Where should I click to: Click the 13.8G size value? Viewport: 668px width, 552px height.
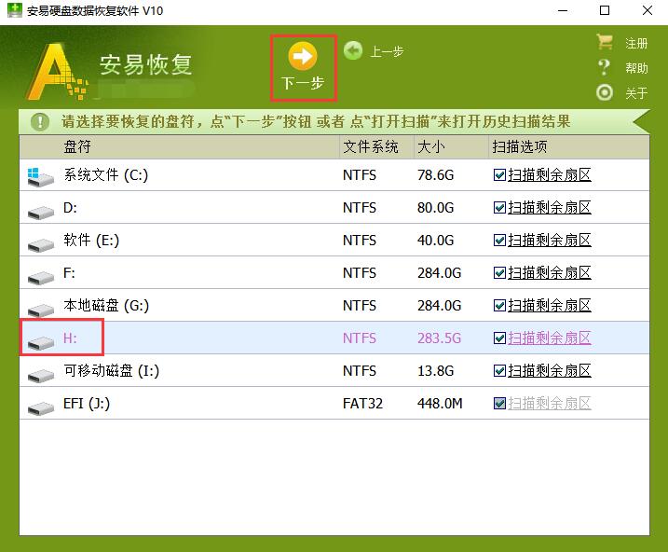pyautogui.click(x=436, y=371)
